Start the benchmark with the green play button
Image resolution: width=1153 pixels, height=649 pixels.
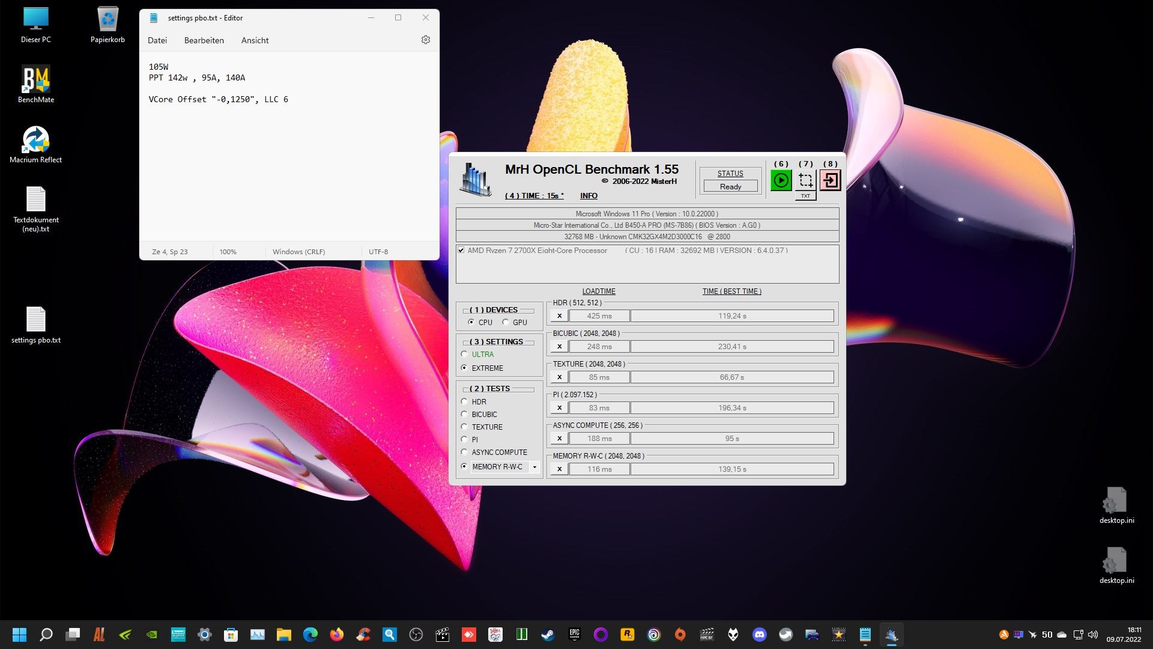click(x=781, y=180)
